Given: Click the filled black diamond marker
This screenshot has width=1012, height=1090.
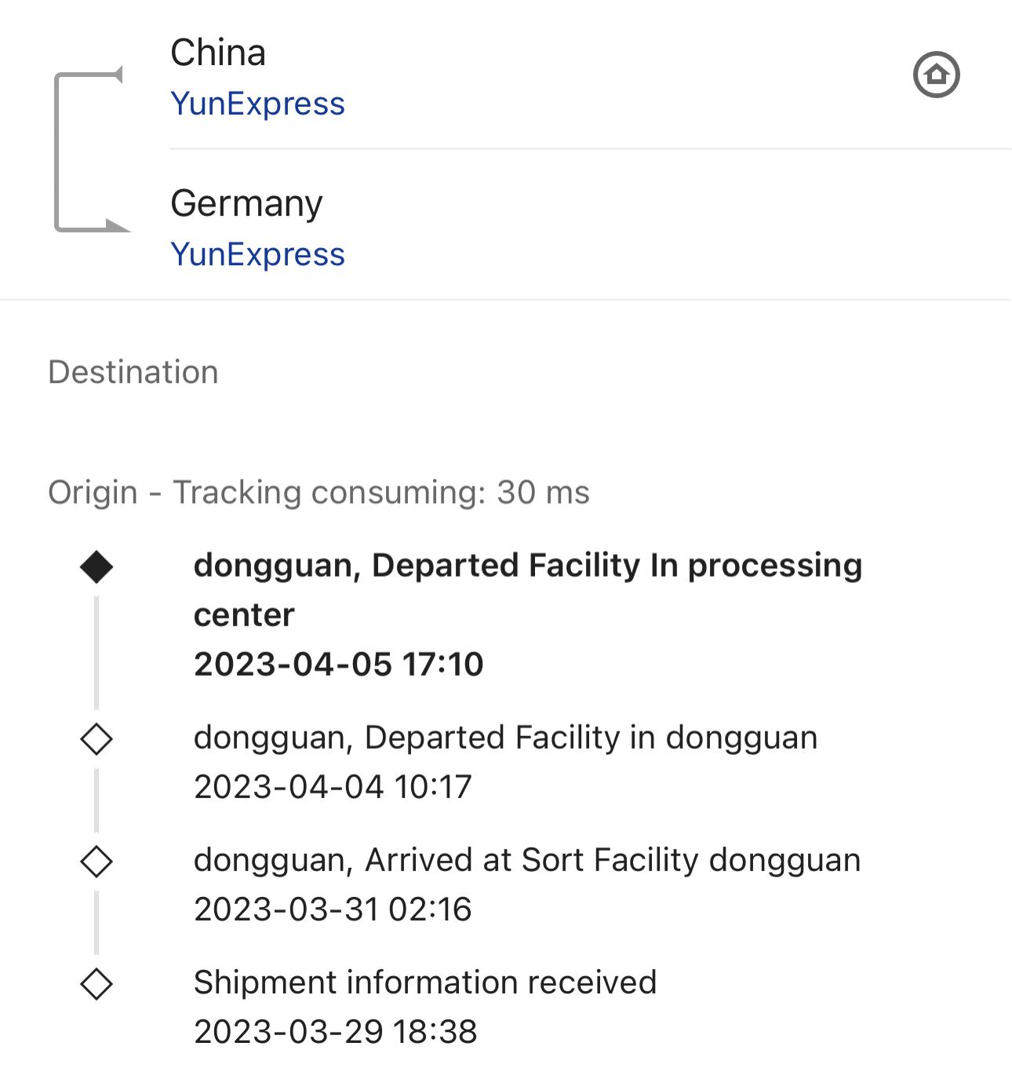Looking at the screenshot, I should (96, 567).
